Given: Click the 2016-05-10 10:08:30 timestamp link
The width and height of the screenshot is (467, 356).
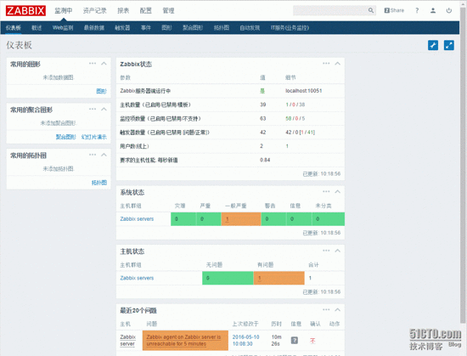Looking at the screenshot, I should [245, 340].
